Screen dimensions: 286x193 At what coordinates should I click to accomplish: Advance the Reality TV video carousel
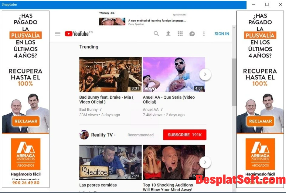point(205,162)
